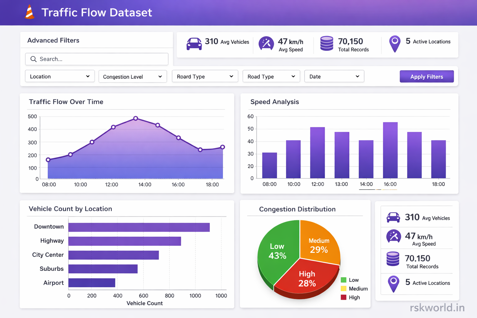This screenshot has height=318, width=477.
Task: Click the magnifier icon in the search box
Action: click(34, 59)
